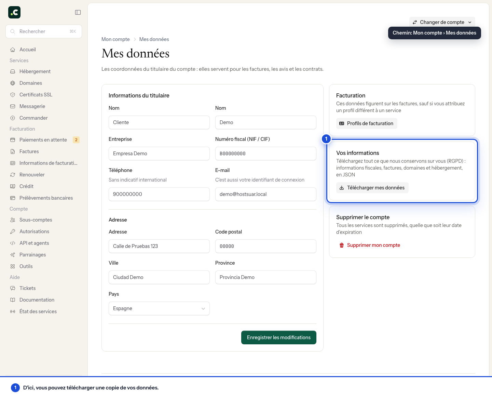The width and height of the screenshot is (492, 398).
Task: Click the Paiements en attente icon
Action: tap(13, 140)
